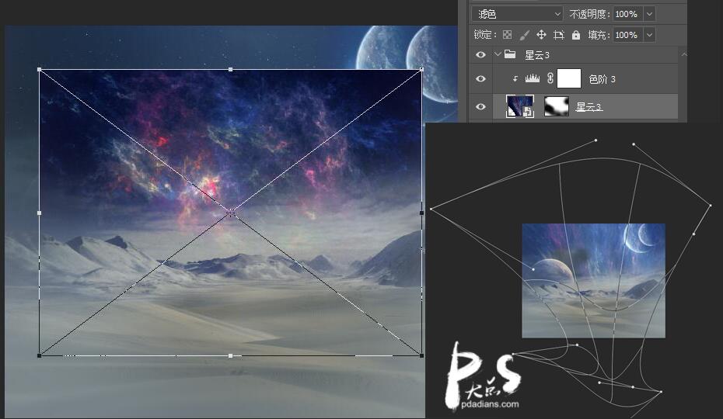Viewport: 723px width, 419px height.
Task: Click the bottom-center transform handle
Action: [231, 355]
